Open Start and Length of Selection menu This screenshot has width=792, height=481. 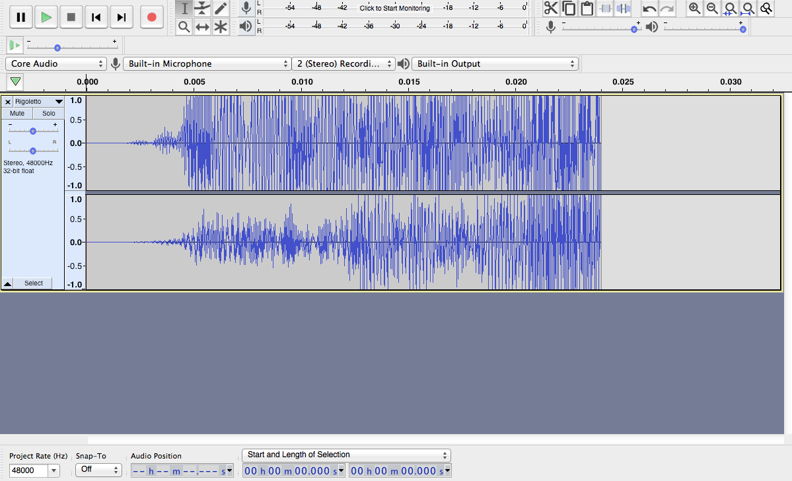(346, 455)
